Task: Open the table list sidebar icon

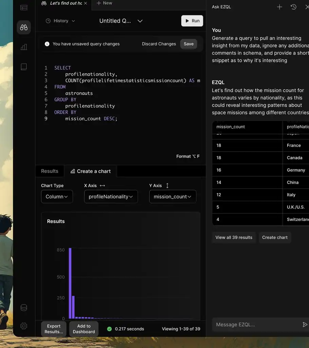Action: [24, 7]
